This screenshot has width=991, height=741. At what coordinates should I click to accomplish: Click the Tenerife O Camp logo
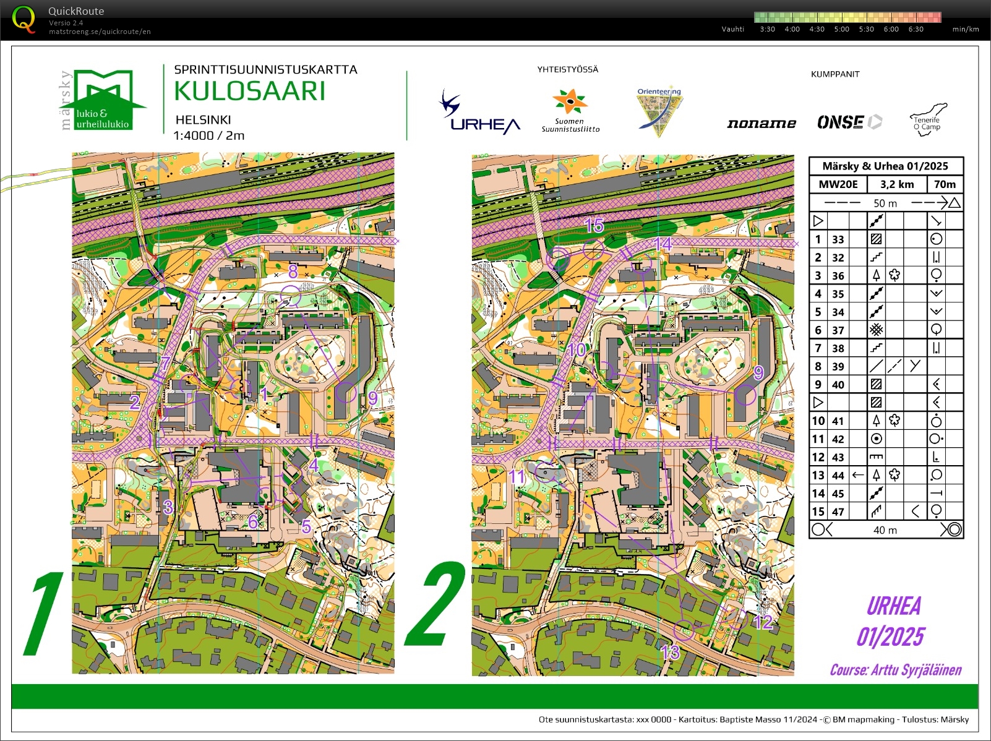click(928, 119)
